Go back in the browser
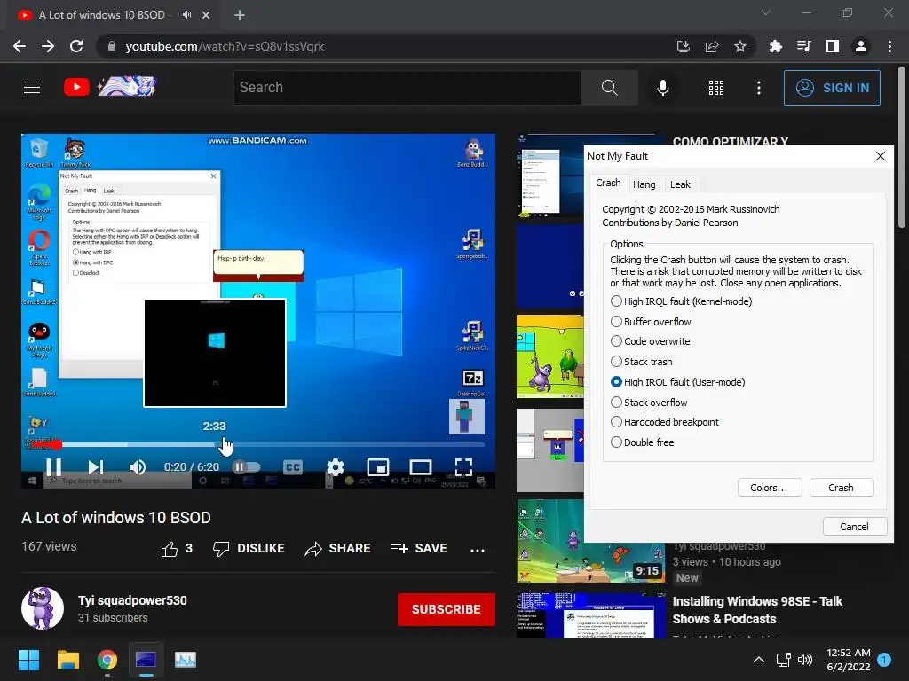This screenshot has height=681, width=909. pyautogui.click(x=20, y=46)
